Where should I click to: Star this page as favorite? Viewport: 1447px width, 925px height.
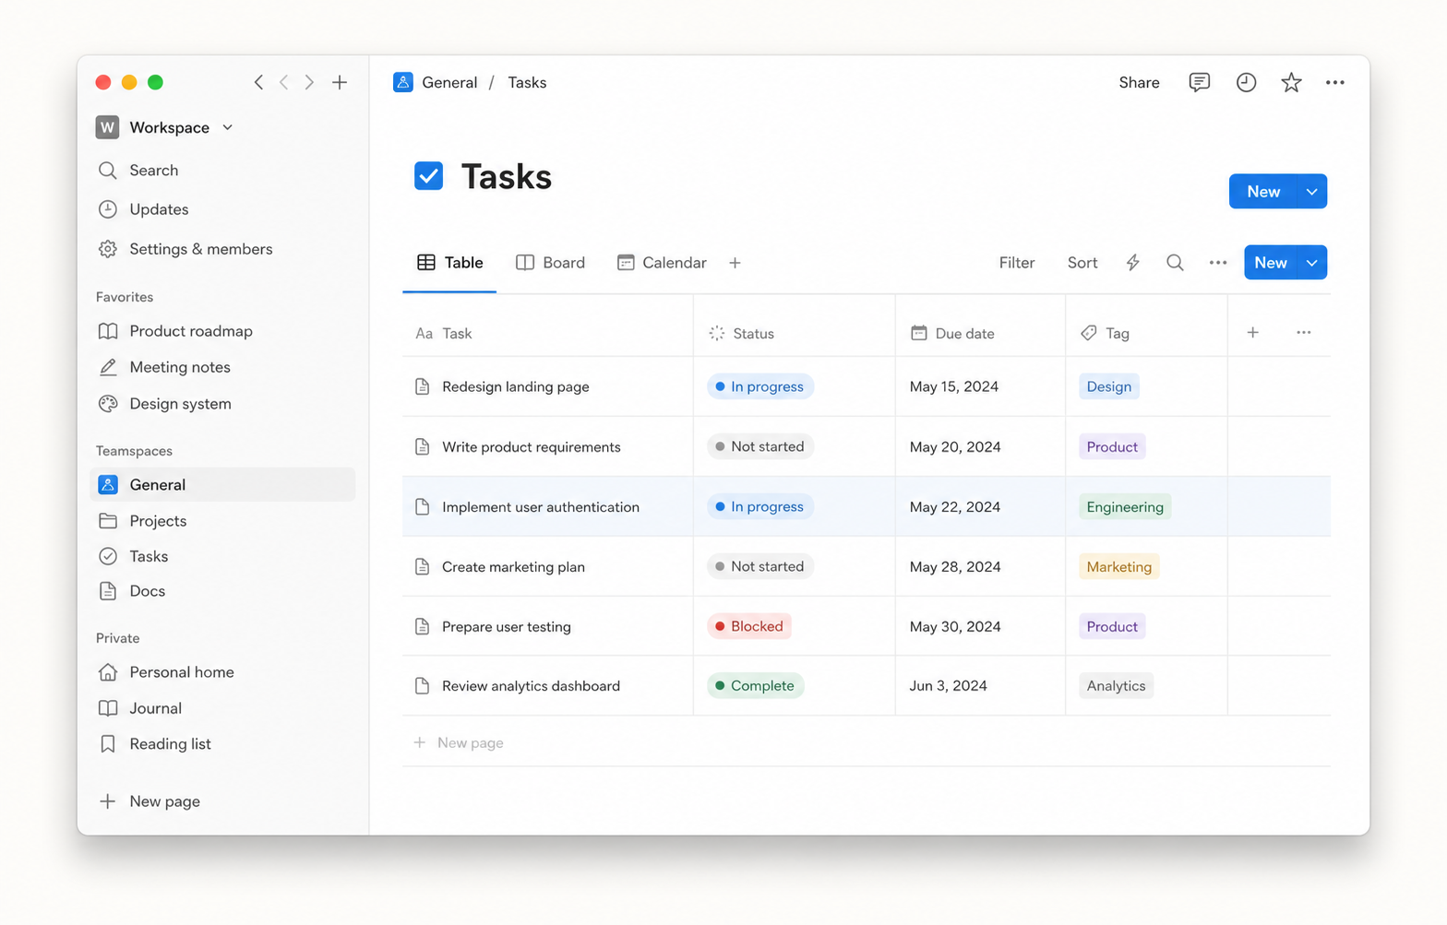tap(1291, 82)
